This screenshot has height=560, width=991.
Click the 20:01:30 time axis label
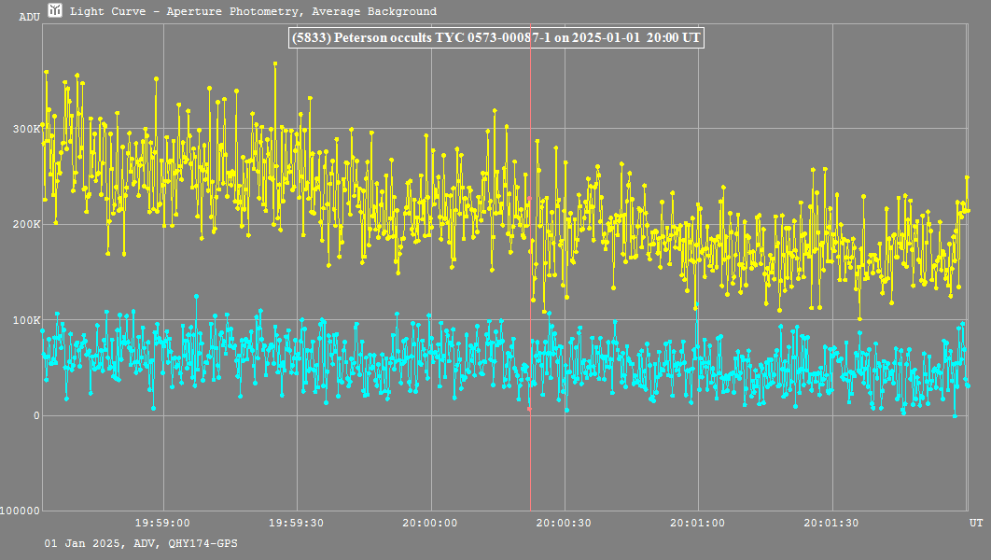coord(830,524)
